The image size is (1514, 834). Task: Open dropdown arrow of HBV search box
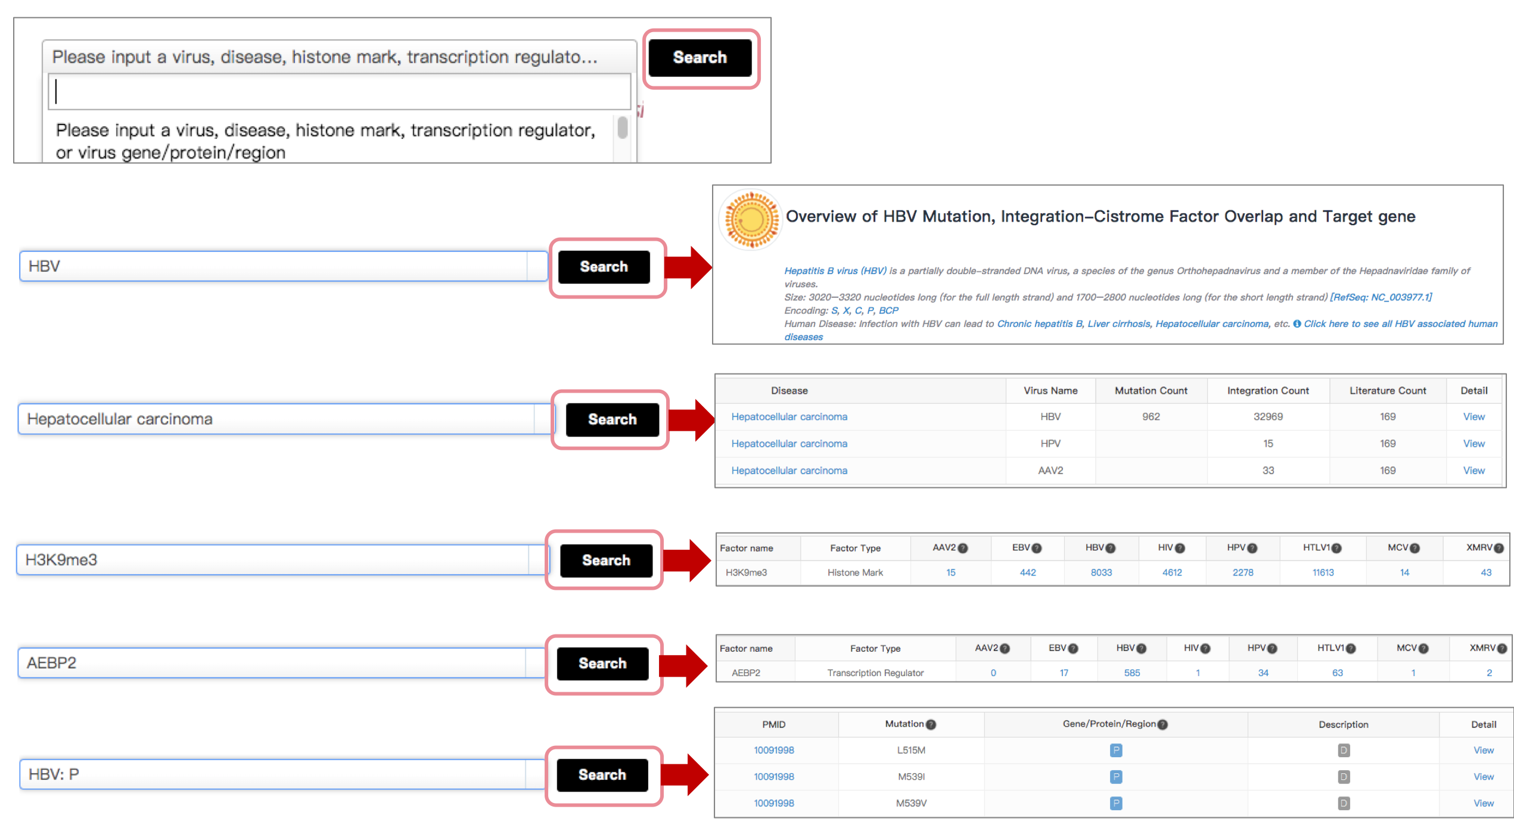[537, 266]
